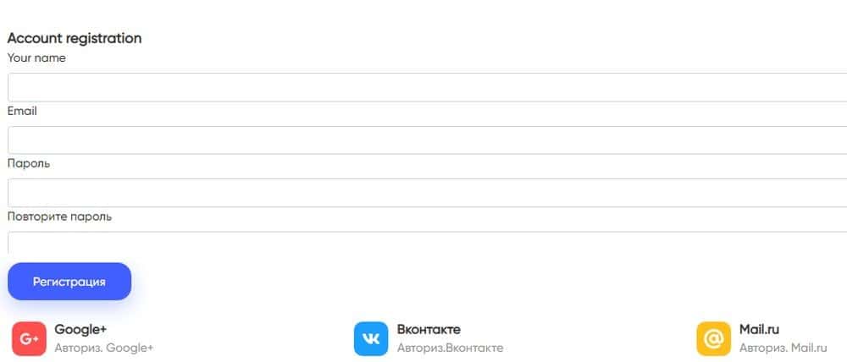This screenshot has width=847, height=362.
Task: Click the Account registration heading
Action: tap(75, 38)
